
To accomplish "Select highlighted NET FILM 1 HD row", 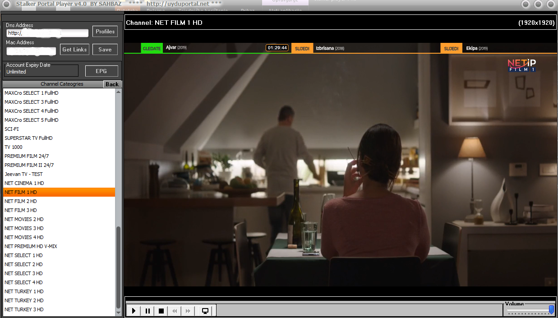I will coord(59,192).
